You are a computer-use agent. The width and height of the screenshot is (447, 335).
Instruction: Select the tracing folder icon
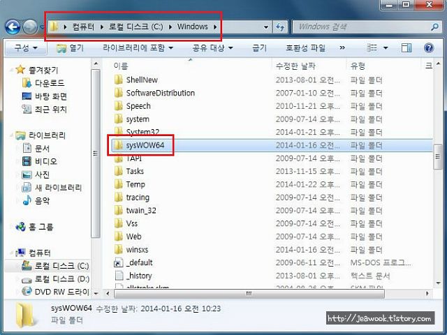[x=119, y=198]
